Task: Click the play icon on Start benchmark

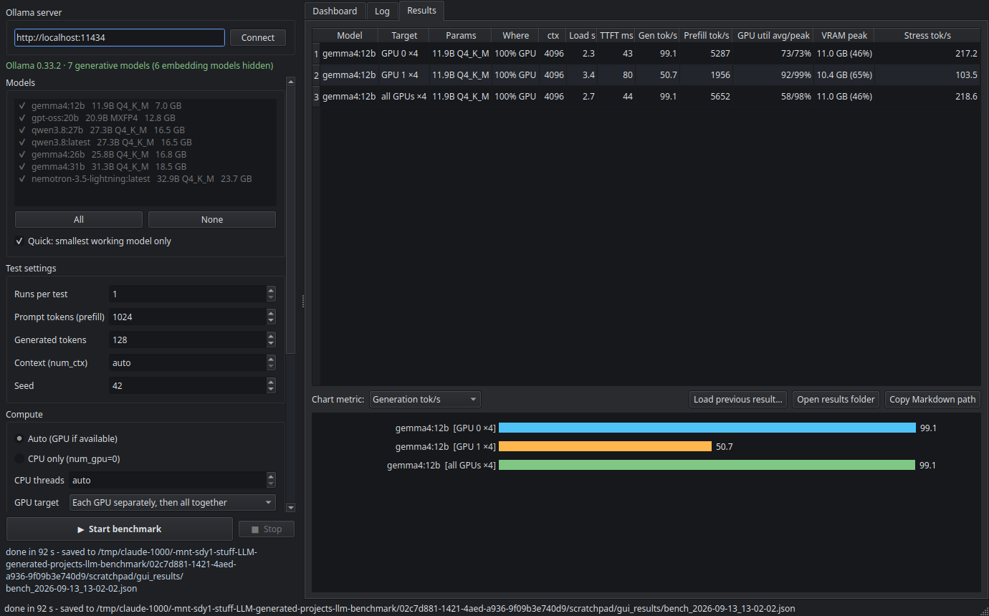Action: click(81, 529)
